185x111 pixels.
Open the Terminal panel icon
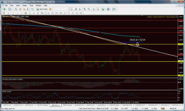click(28, 9)
